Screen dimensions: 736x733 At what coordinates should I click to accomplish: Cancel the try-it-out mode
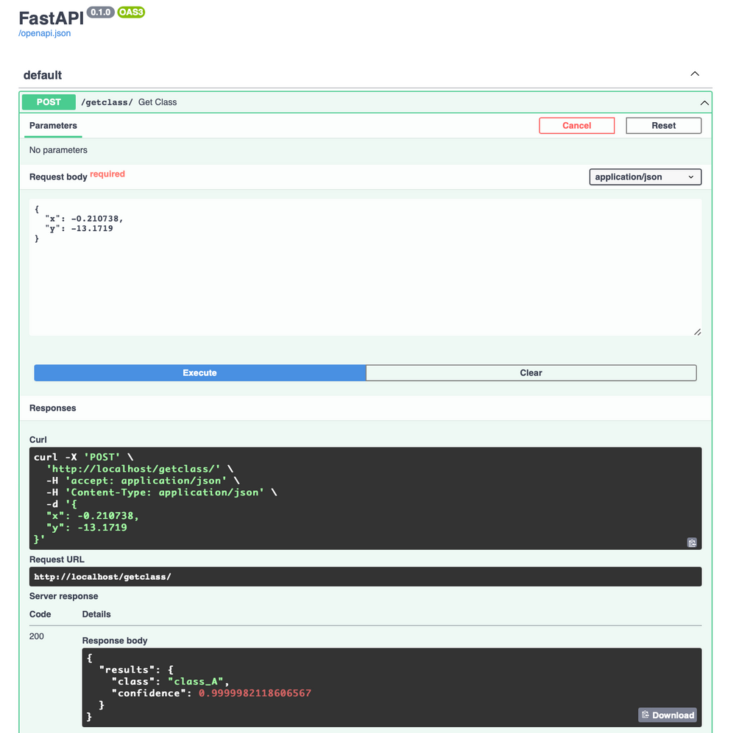click(576, 125)
